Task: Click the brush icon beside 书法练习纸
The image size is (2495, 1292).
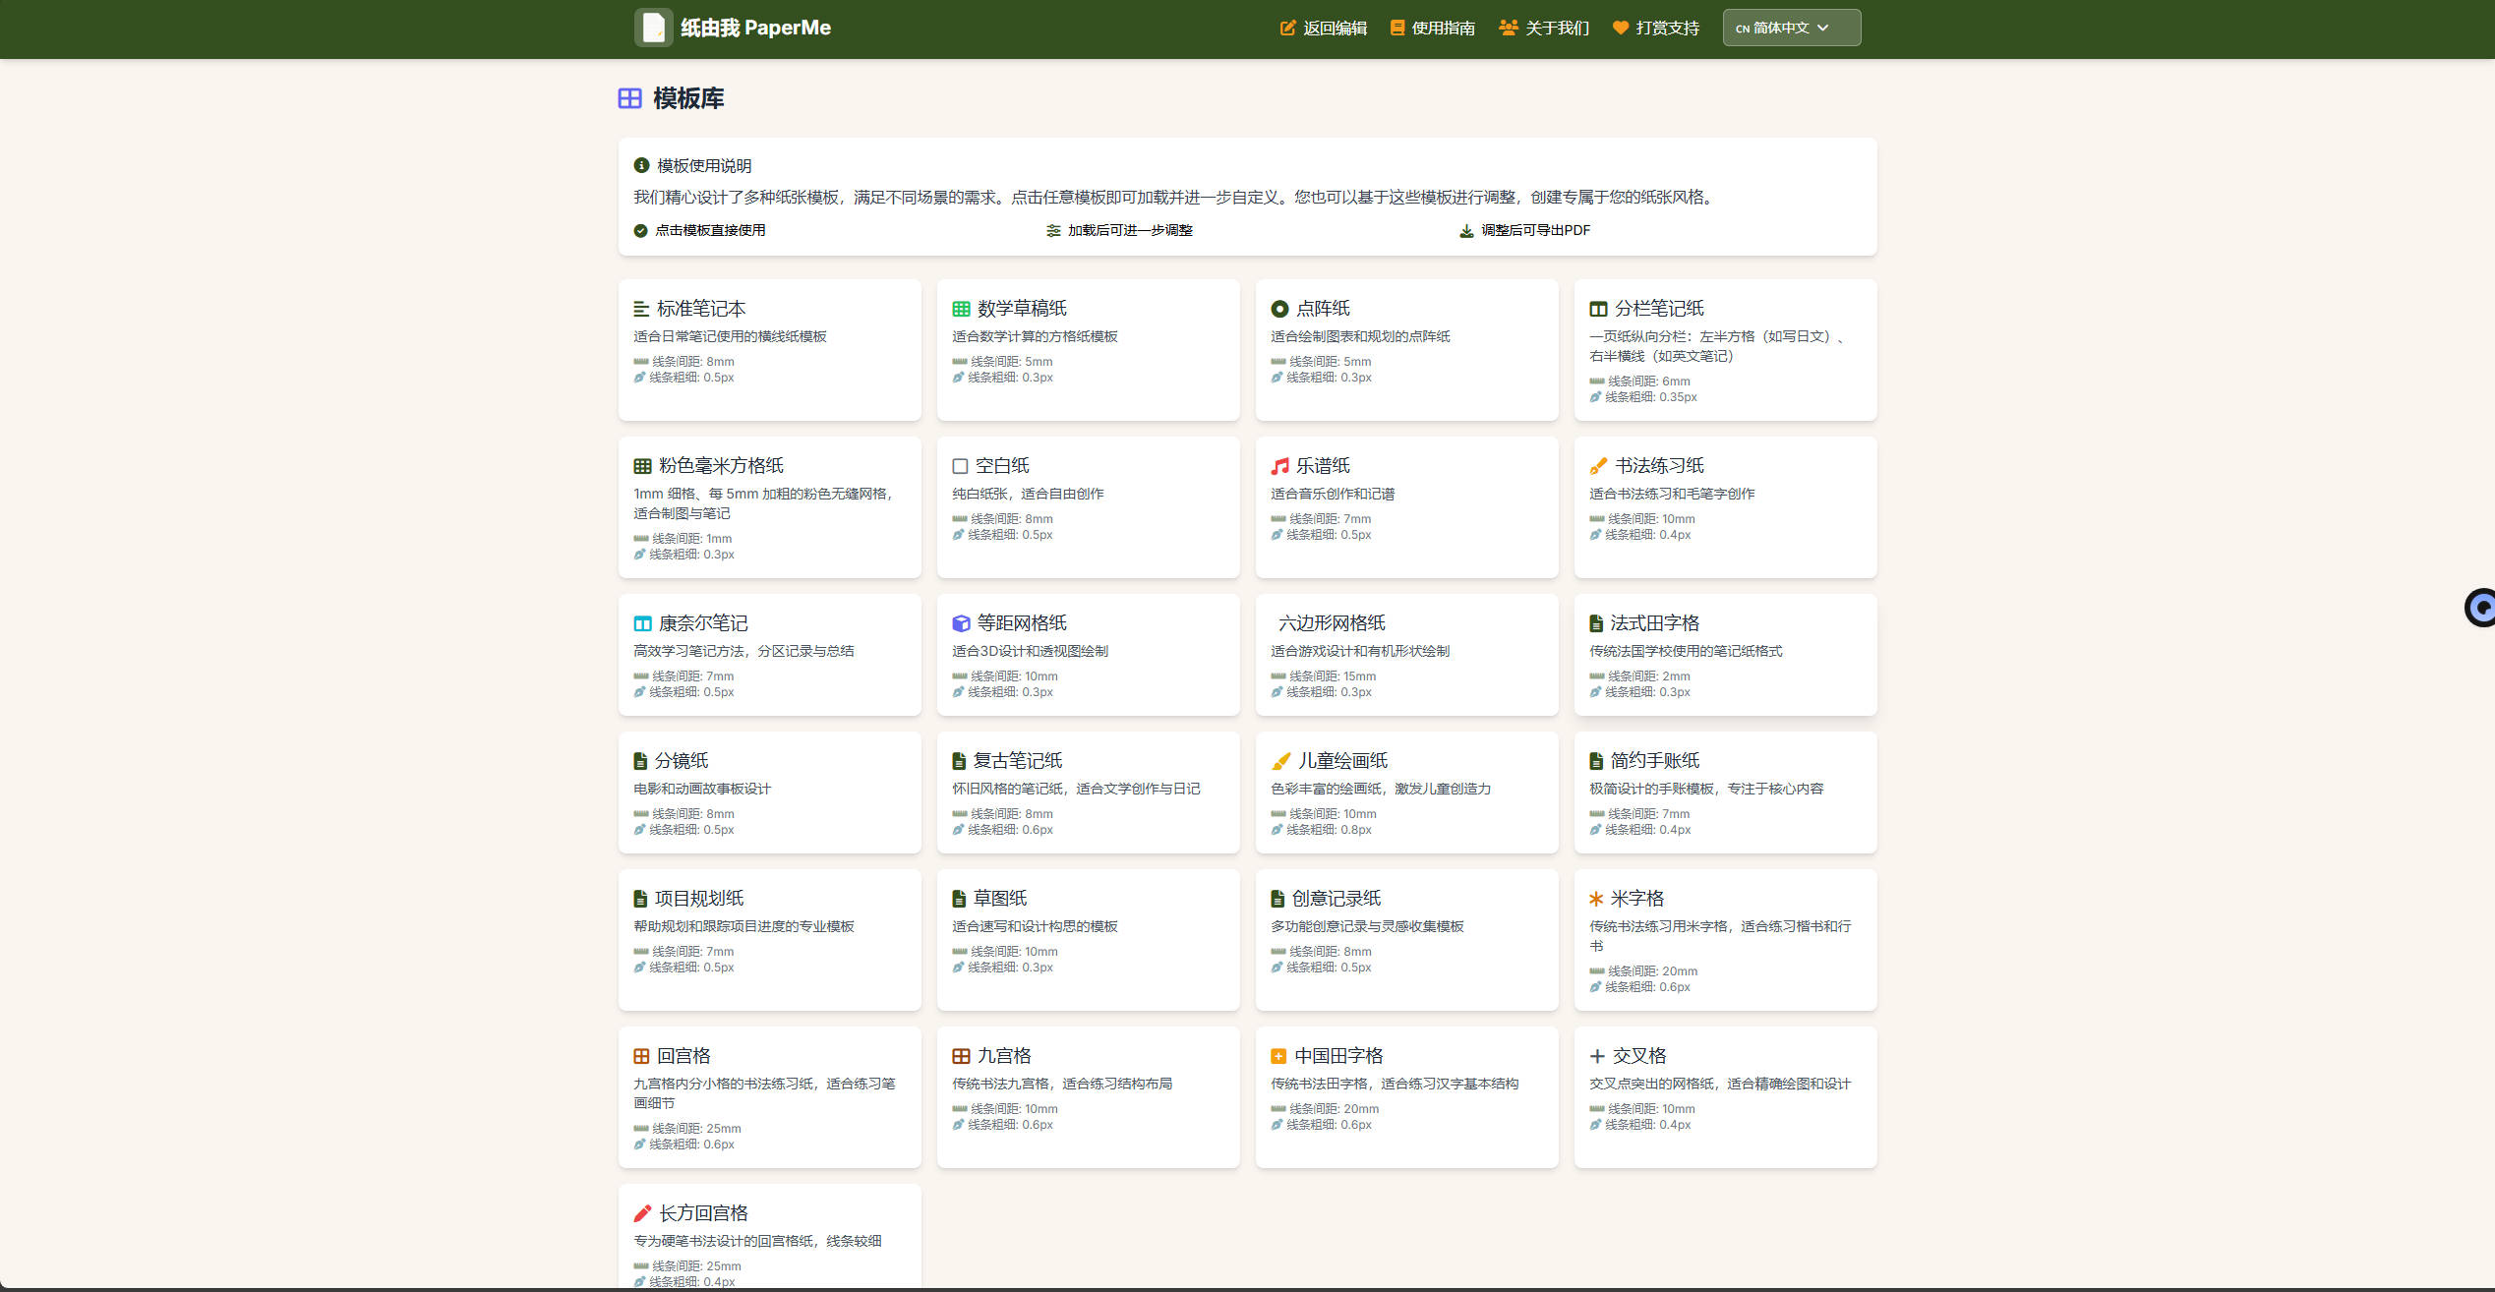Action: [x=1598, y=466]
